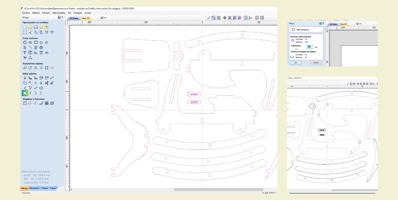This screenshot has width=398, height=200.
Task: Open the Modelo menu
Action: click(46, 13)
